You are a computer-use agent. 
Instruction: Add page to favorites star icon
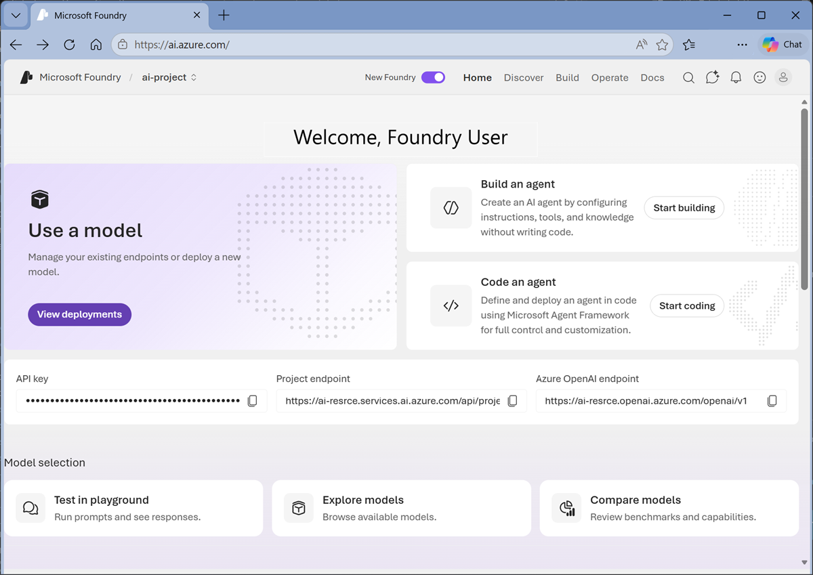(663, 45)
